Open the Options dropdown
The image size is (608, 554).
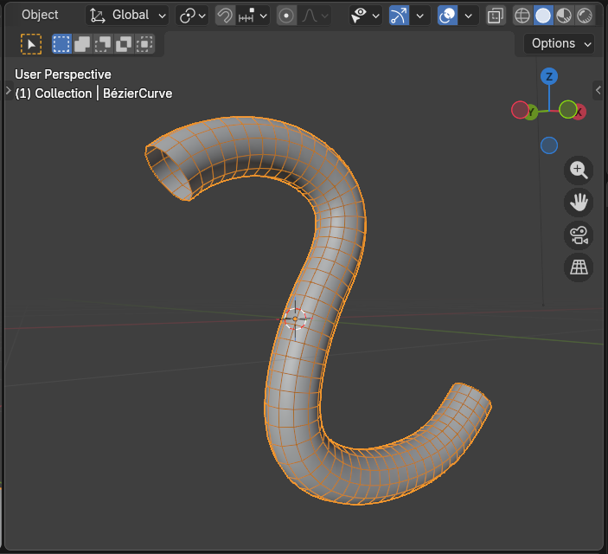tap(560, 43)
